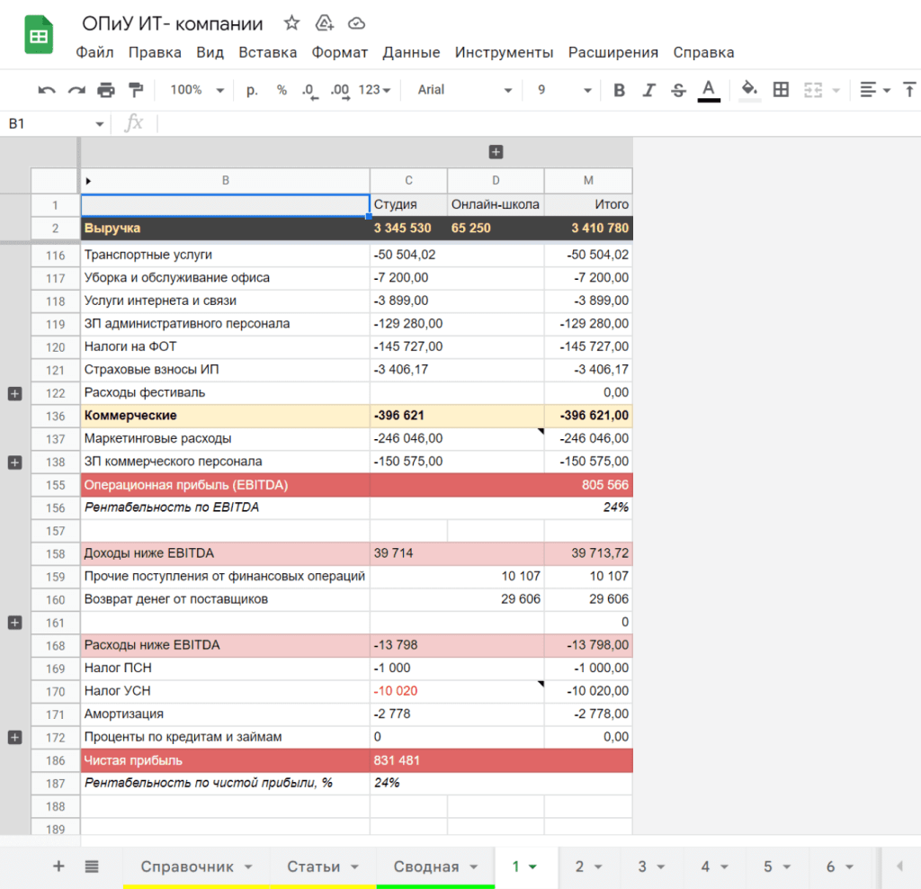Click the Google Sheets home logo

coord(39,37)
